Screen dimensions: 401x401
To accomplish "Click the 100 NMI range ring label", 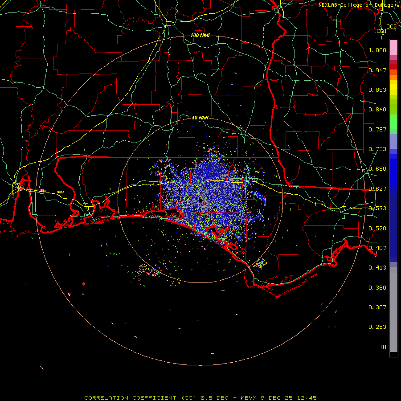I will 200,35.
